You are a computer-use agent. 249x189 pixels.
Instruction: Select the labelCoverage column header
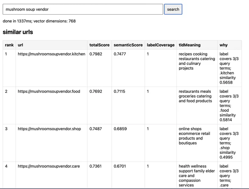tap(161, 45)
